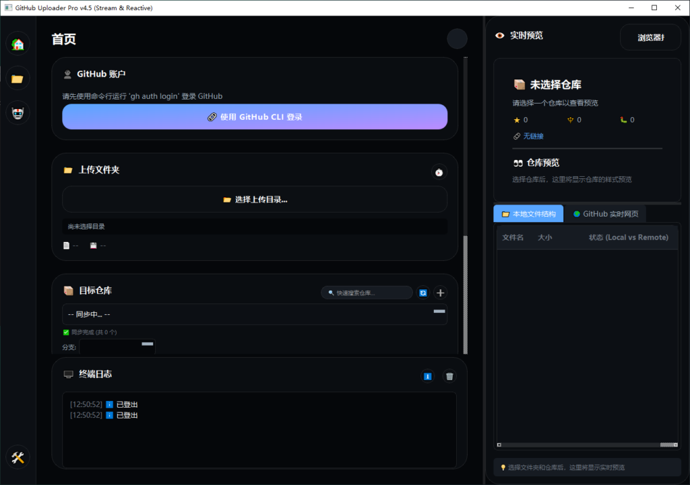The image size is (690, 485).
Task: Refresh the target repository list
Action: [x=423, y=293]
